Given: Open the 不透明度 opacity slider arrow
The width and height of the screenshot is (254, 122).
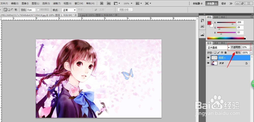Looking at the screenshot, I should click(251, 47).
